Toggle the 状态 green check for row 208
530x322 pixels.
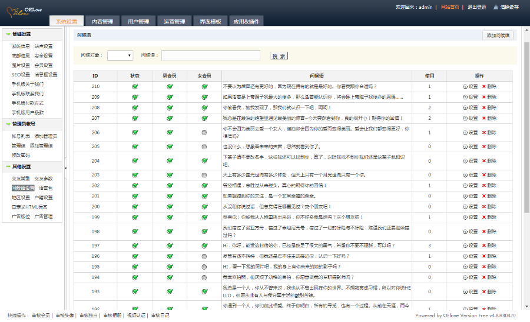click(x=135, y=108)
